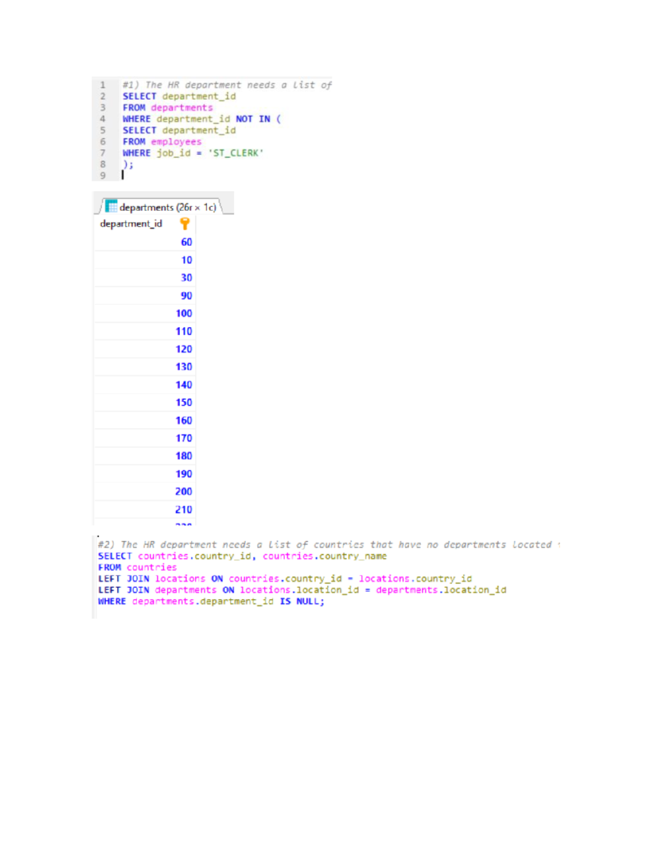Image resolution: width=661 pixels, height=855 pixels.
Task: Click the "LEFT JOIN locations" line
Action: point(285,579)
